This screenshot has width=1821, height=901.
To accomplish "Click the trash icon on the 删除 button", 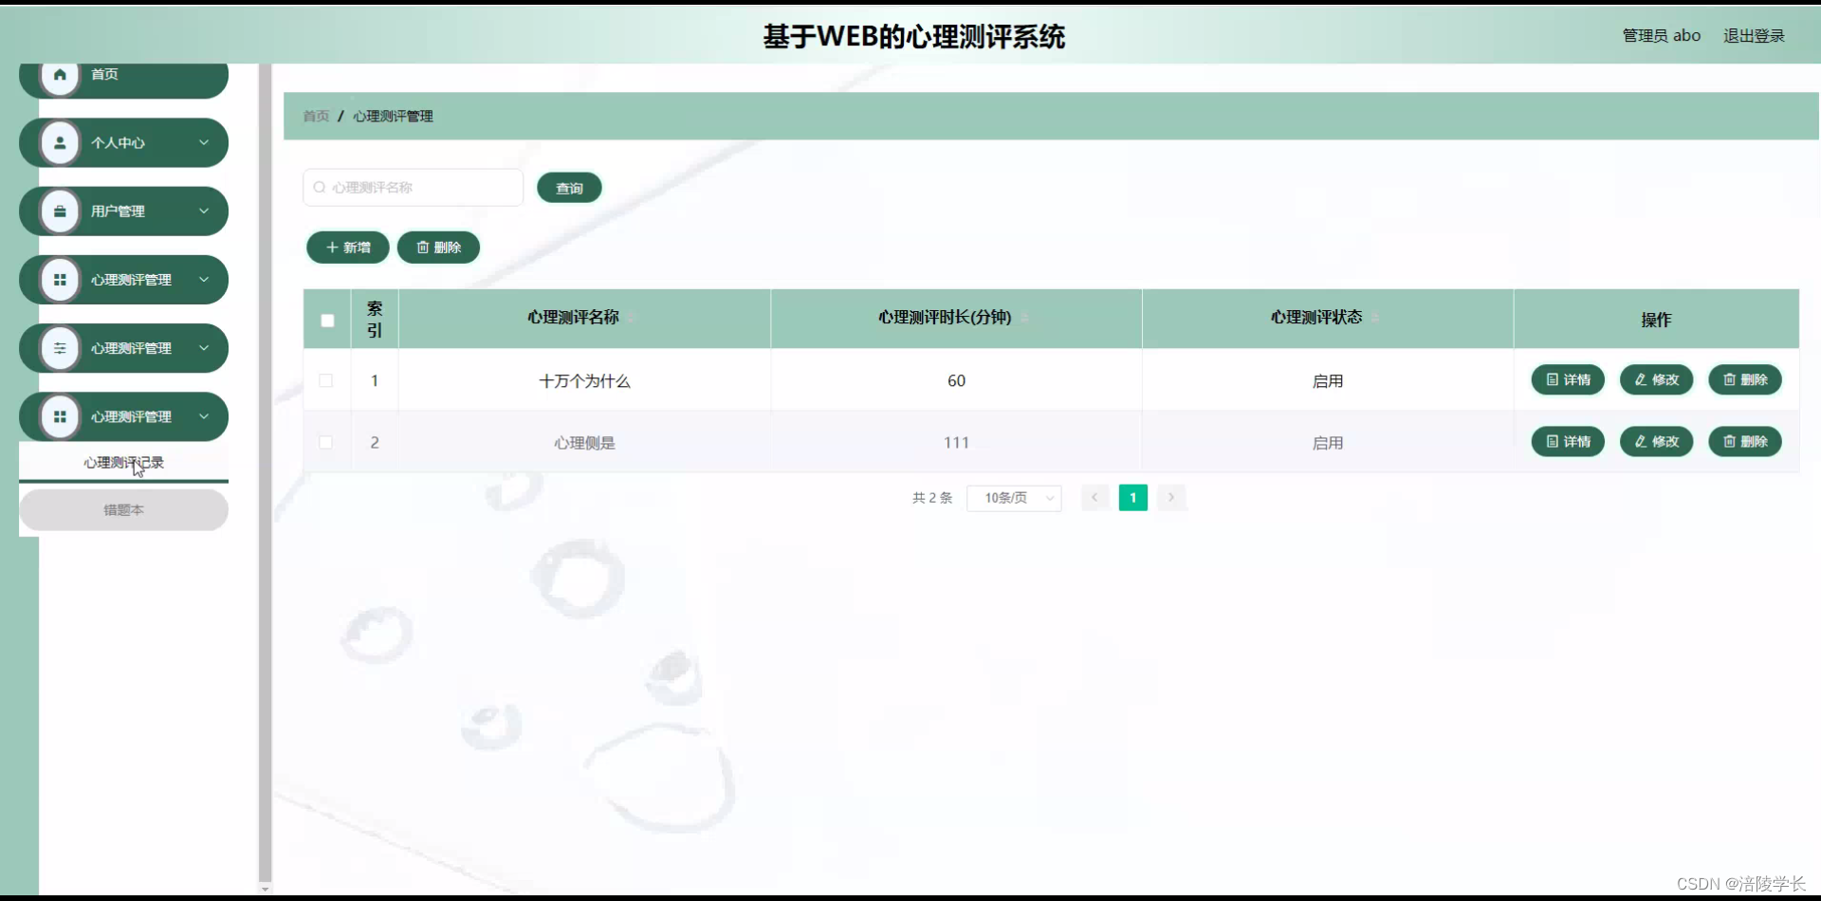I will tap(424, 247).
